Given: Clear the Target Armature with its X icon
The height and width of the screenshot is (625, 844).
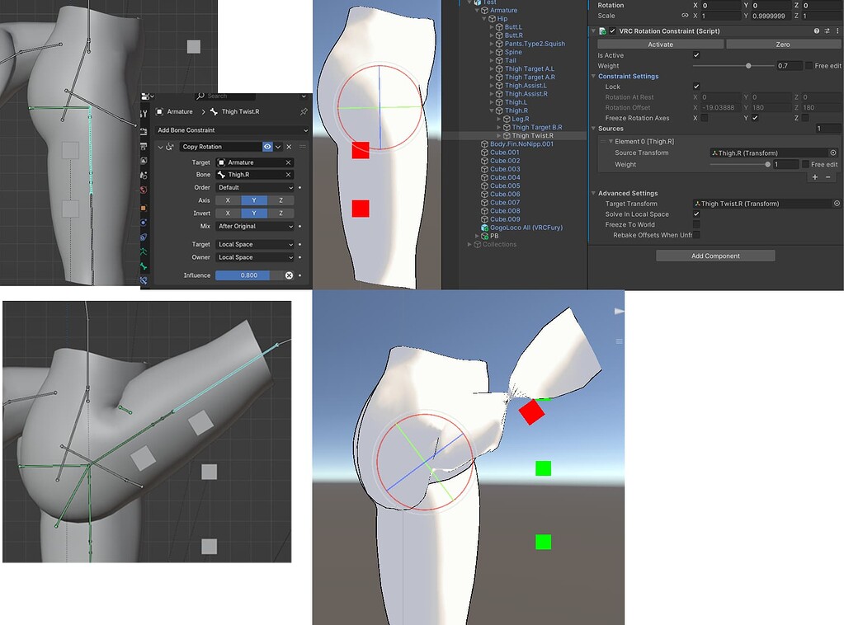Looking at the screenshot, I should pos(288,162).
